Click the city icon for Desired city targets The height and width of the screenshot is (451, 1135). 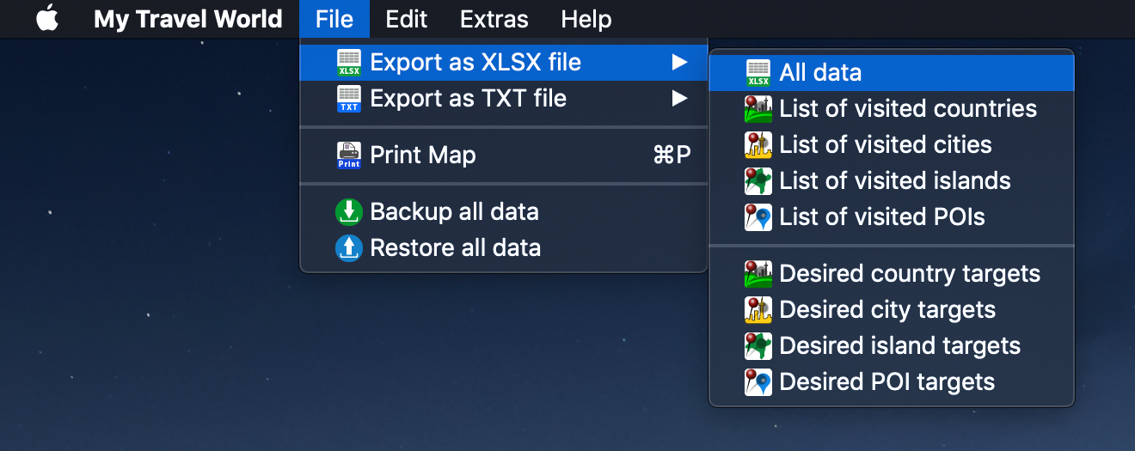click(758, 310)
